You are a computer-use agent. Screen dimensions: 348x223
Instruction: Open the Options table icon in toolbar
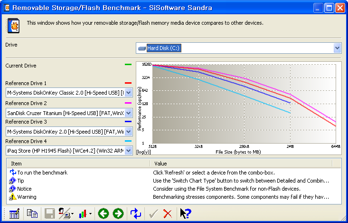14,213
